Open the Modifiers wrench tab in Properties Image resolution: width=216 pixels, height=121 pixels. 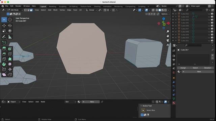174,82
